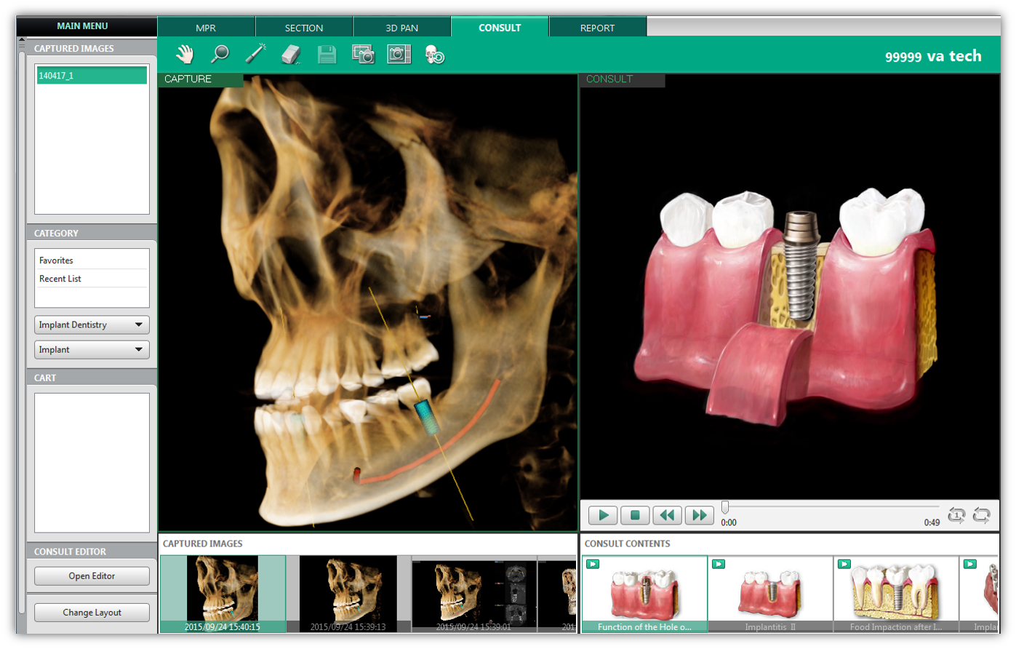Select the CONSULT tab

500,27
